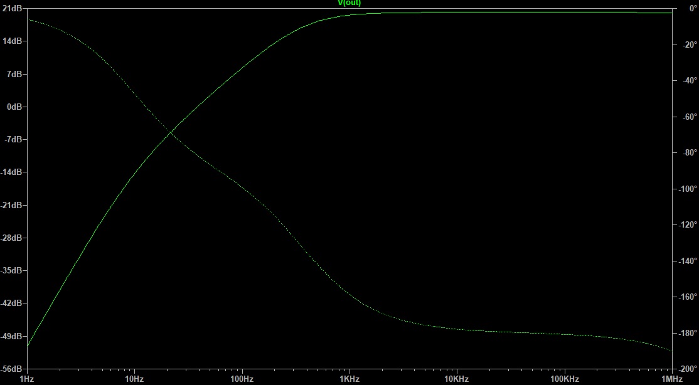Select the 100Hz frequency axis label
Viewport: 699px width, 385px height.
pyautogui.click(x=242, y=379)
